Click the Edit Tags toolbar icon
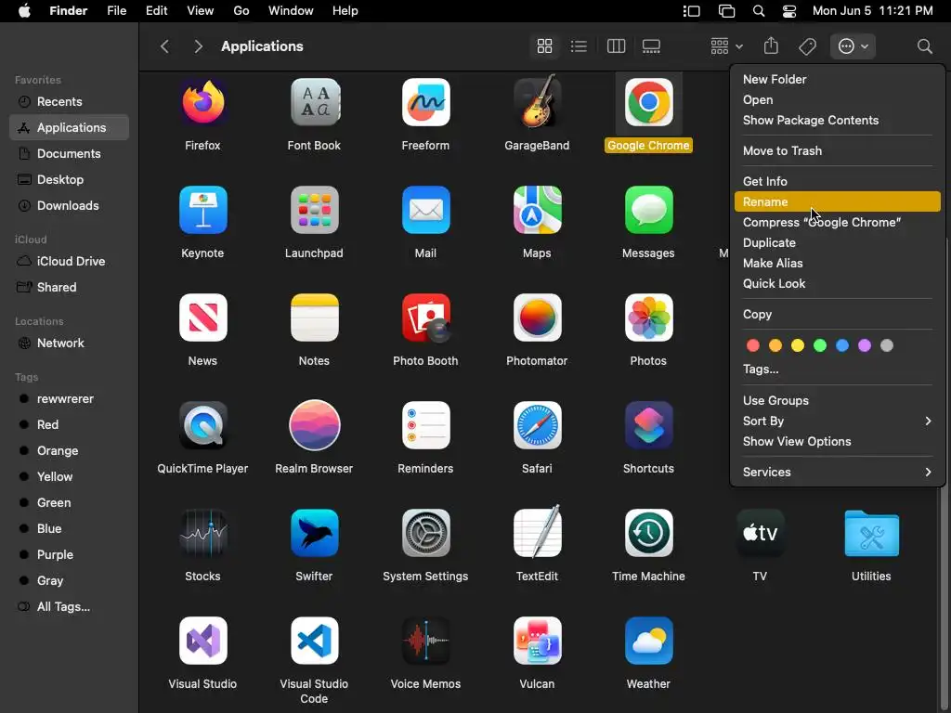951x713 pixels. pyautogui.click(x=807, y=46)
